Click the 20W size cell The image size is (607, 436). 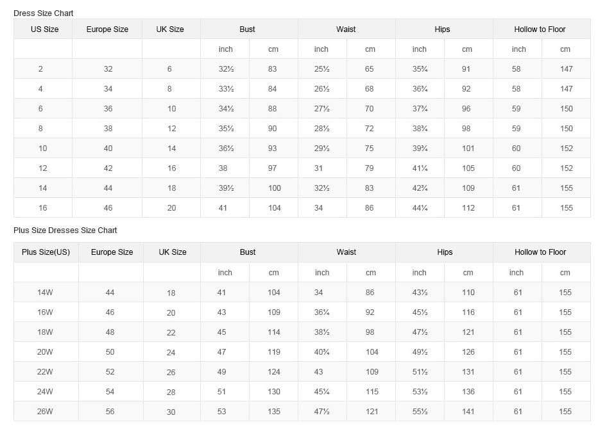[45, 352]
